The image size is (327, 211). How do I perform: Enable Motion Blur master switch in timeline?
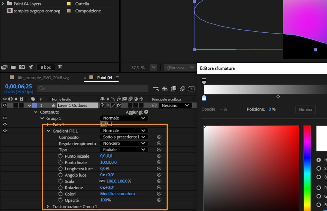[x=183, y=88]
